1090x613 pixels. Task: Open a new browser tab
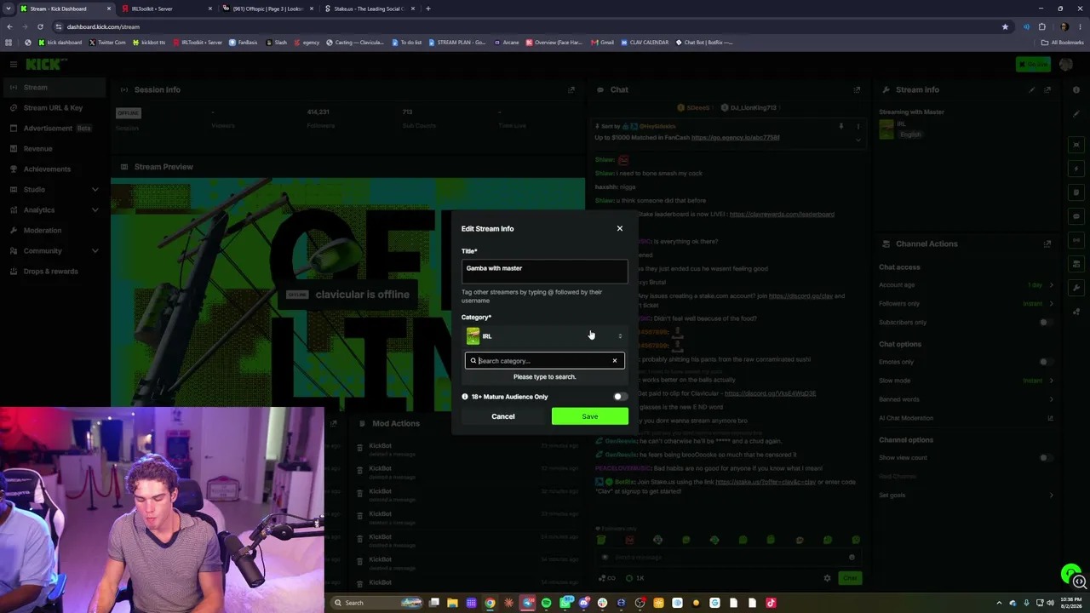[428, 9]
